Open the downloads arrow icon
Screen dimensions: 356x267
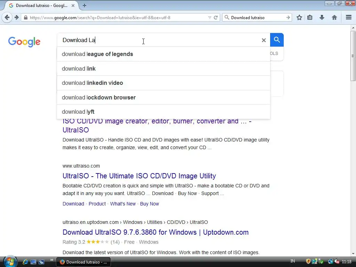[x=322, y=17]
